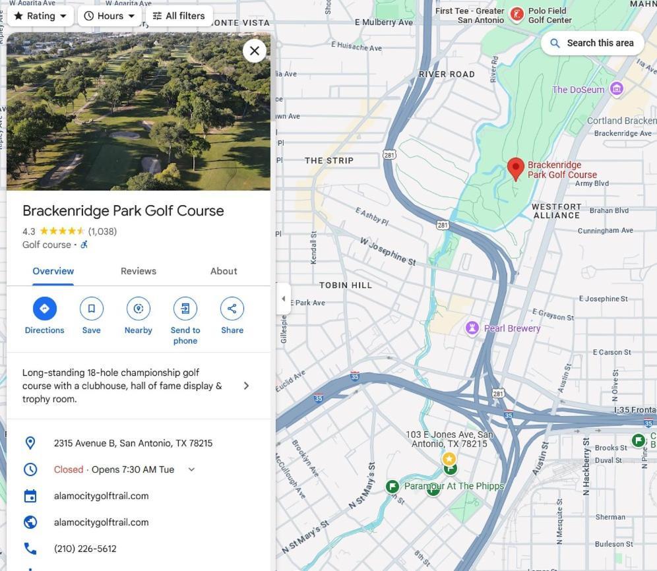Click the Cortland Bracken label on map
657x571 pixels.
[x=622, y=121]
